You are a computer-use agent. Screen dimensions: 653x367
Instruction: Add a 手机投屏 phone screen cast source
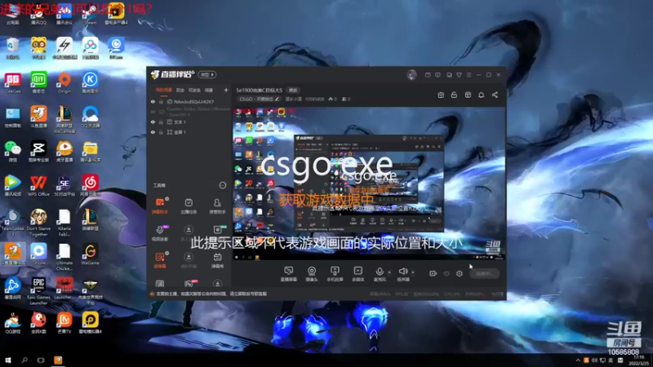(335, 274)
